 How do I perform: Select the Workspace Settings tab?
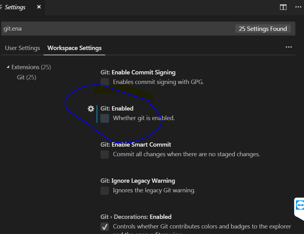tap(74, 48)
